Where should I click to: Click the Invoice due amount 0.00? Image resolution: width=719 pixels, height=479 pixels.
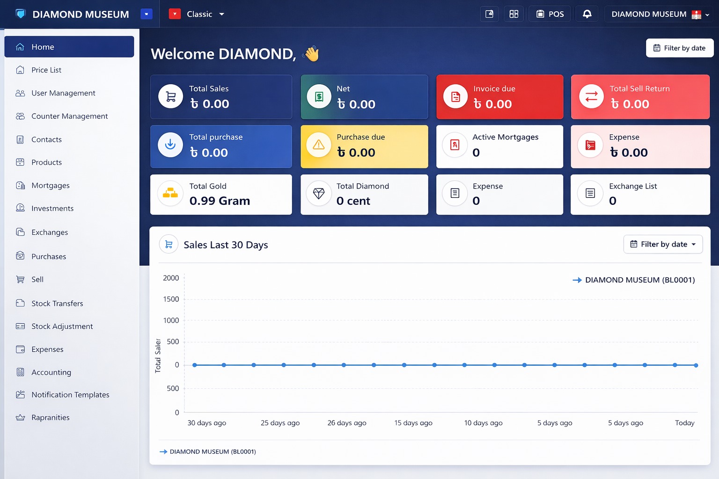click(493, 104)
